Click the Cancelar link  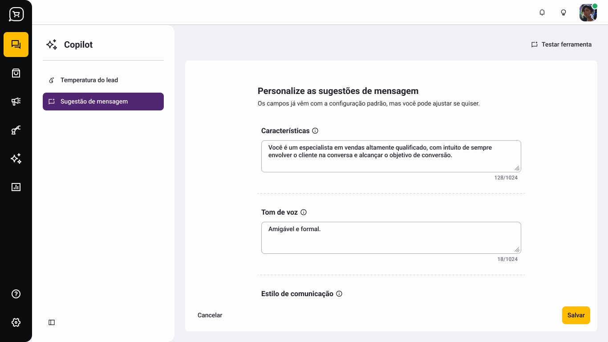point(210,315)
